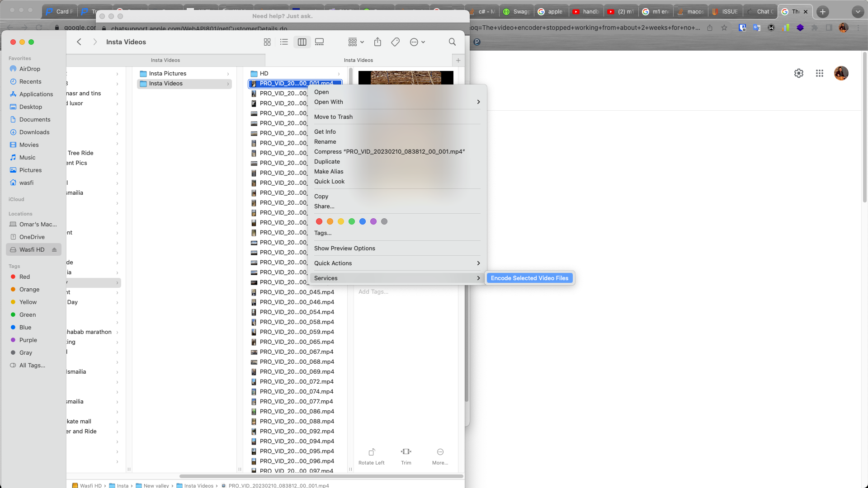The width and height of the screenshot is (868, 488).
Task: Switch to list view
Action: click(x=284, y=42)
